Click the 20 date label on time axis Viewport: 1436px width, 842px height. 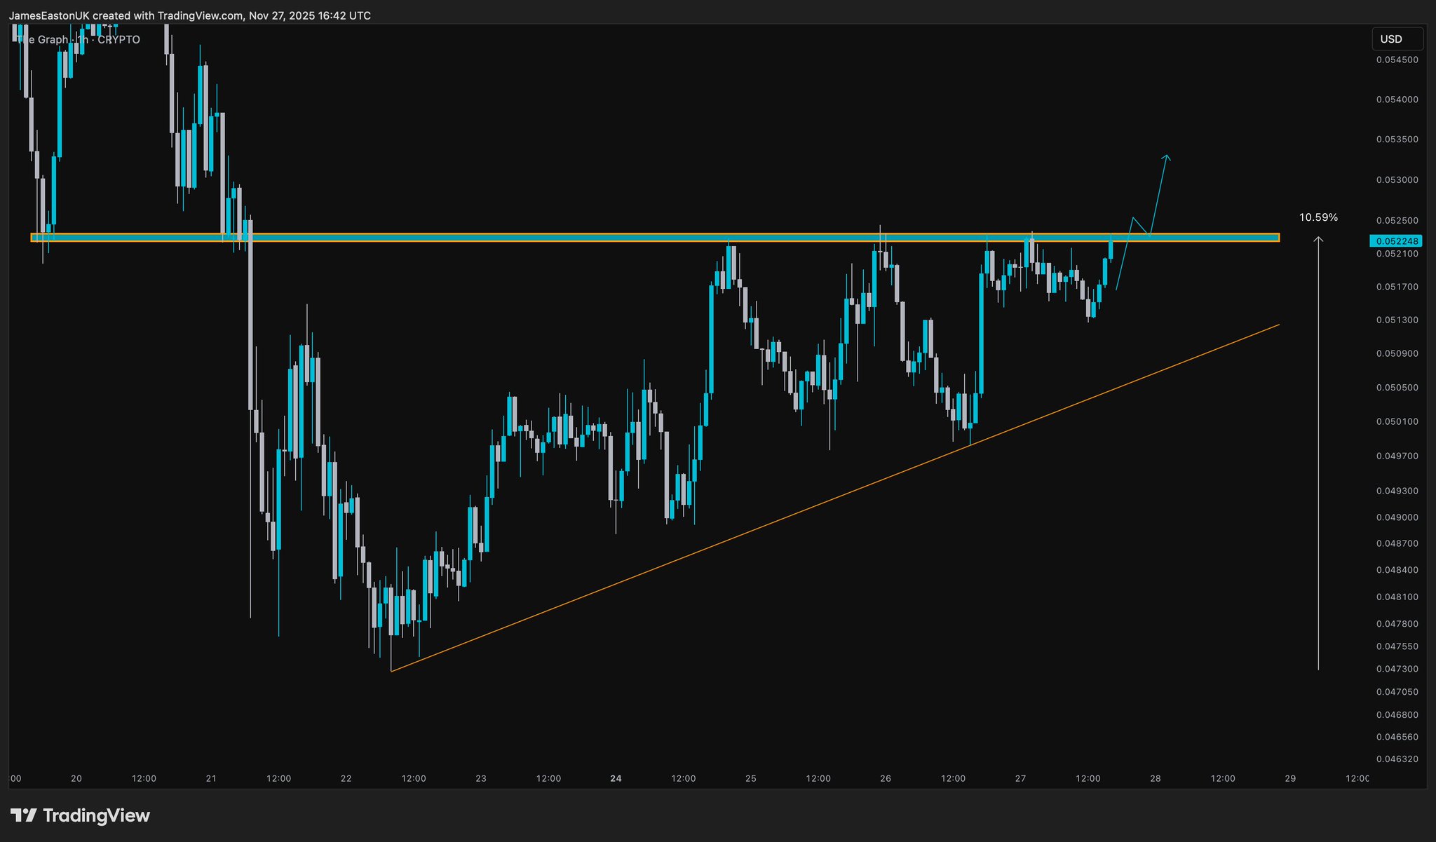point(76,778)
